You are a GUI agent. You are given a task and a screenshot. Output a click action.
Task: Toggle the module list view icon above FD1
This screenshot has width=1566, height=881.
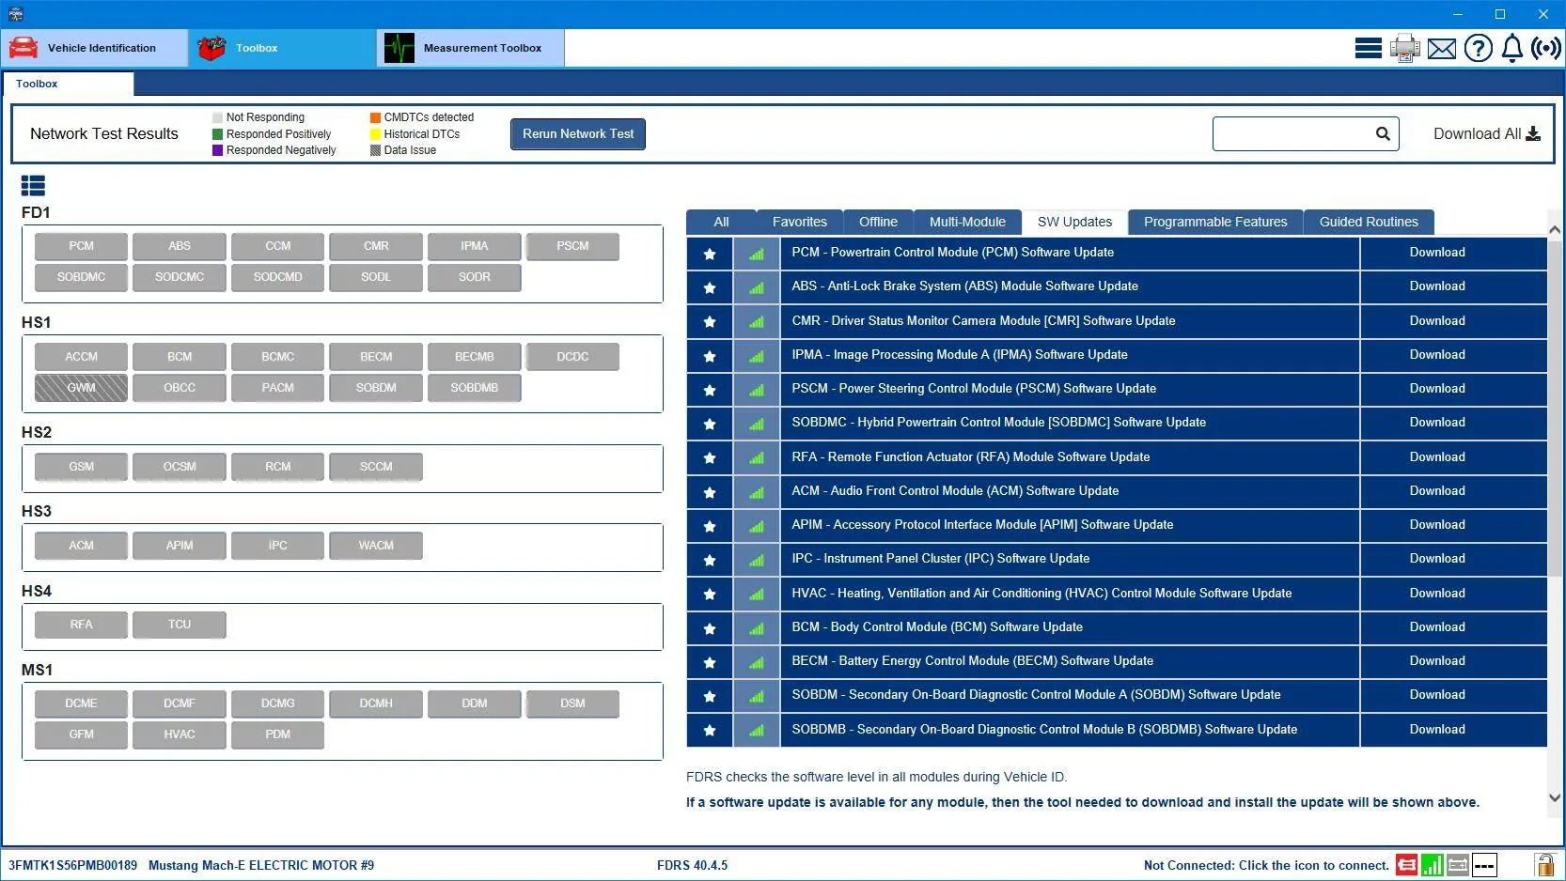point(33,186)
